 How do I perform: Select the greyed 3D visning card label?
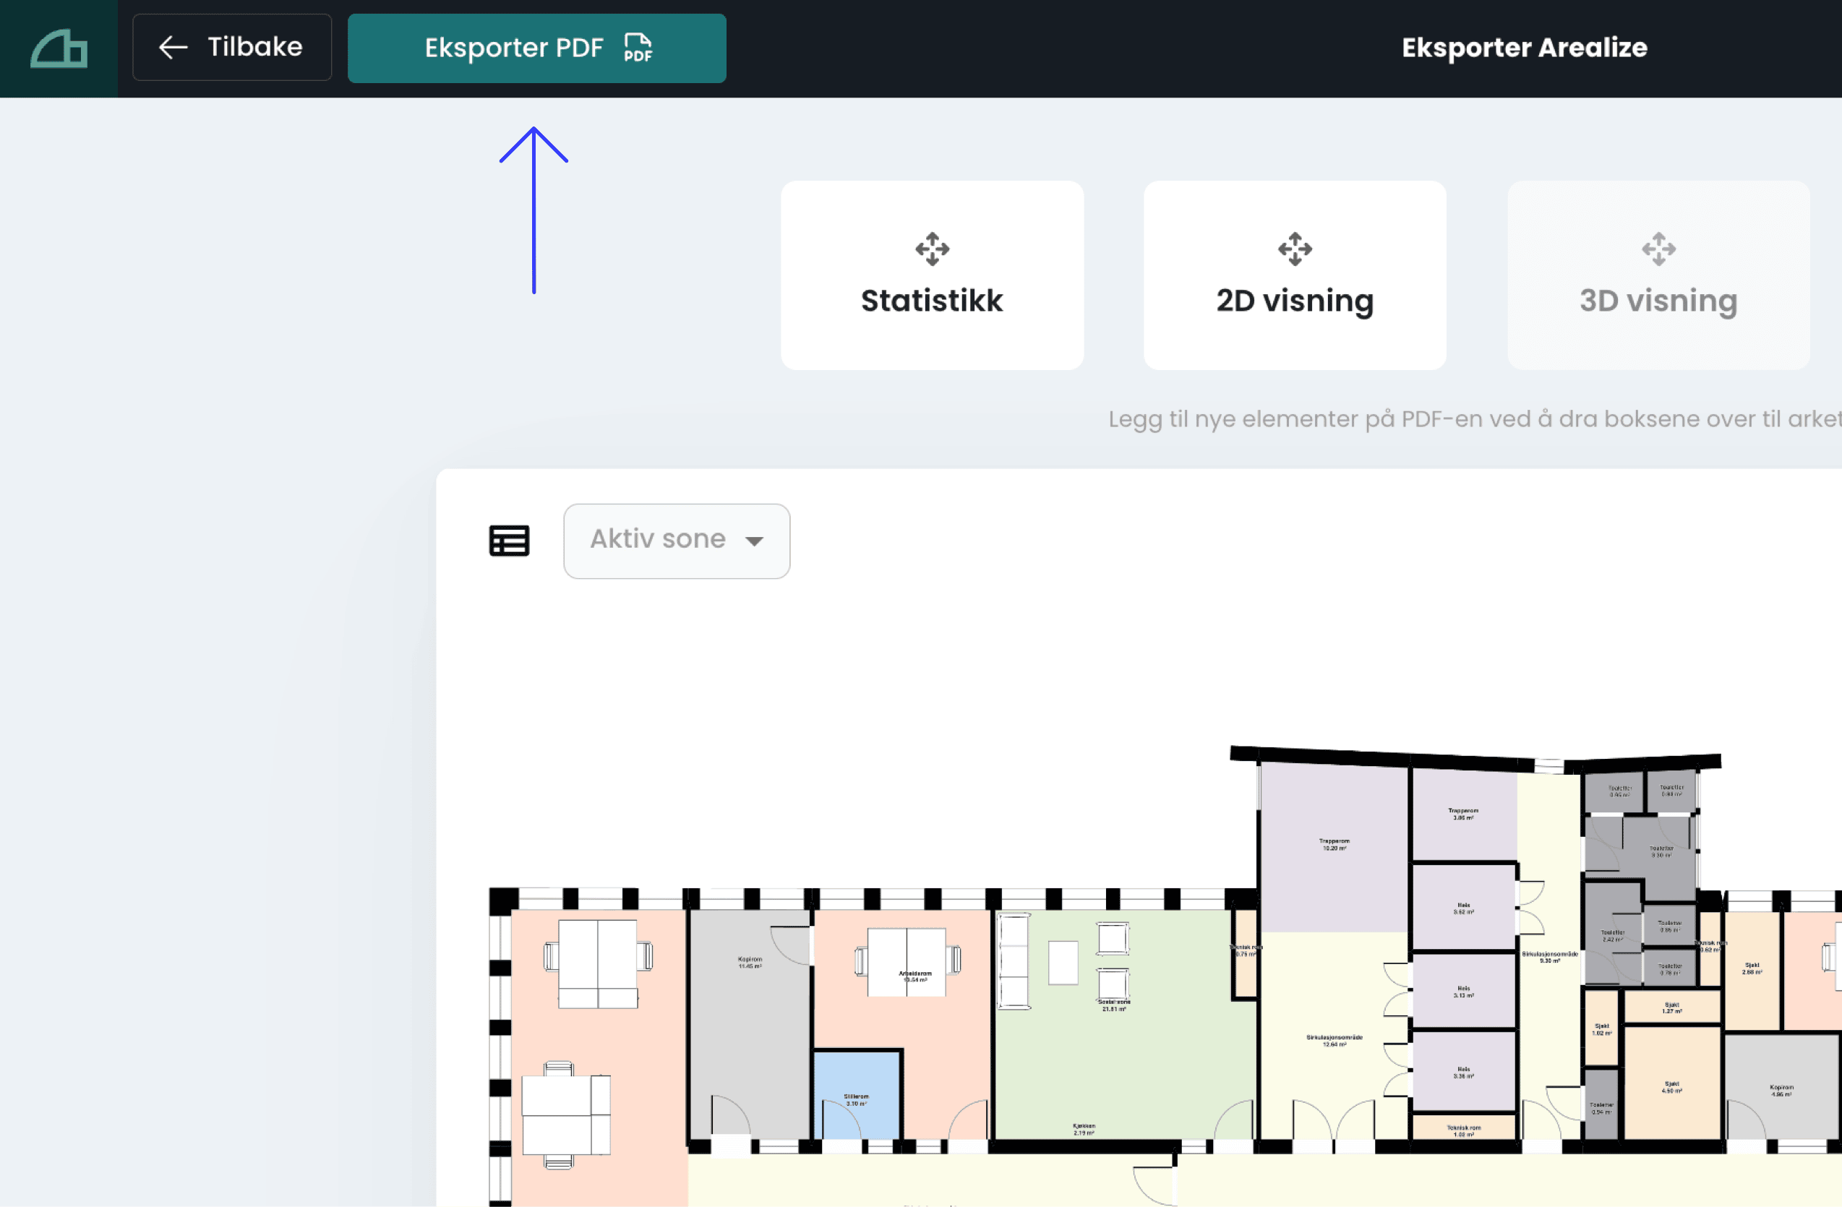point(1658,301)
